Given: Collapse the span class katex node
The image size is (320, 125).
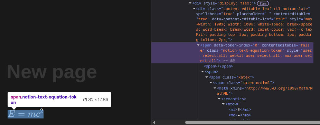Looking at the screenshot, I should (207, 77).
